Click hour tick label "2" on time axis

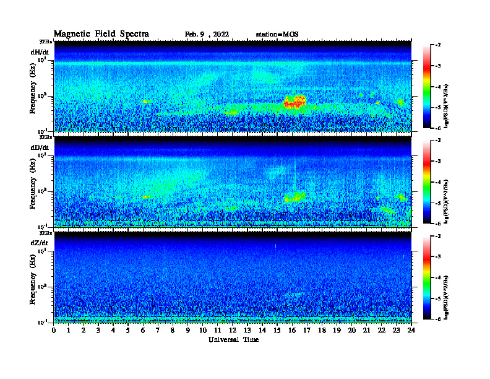84,331
